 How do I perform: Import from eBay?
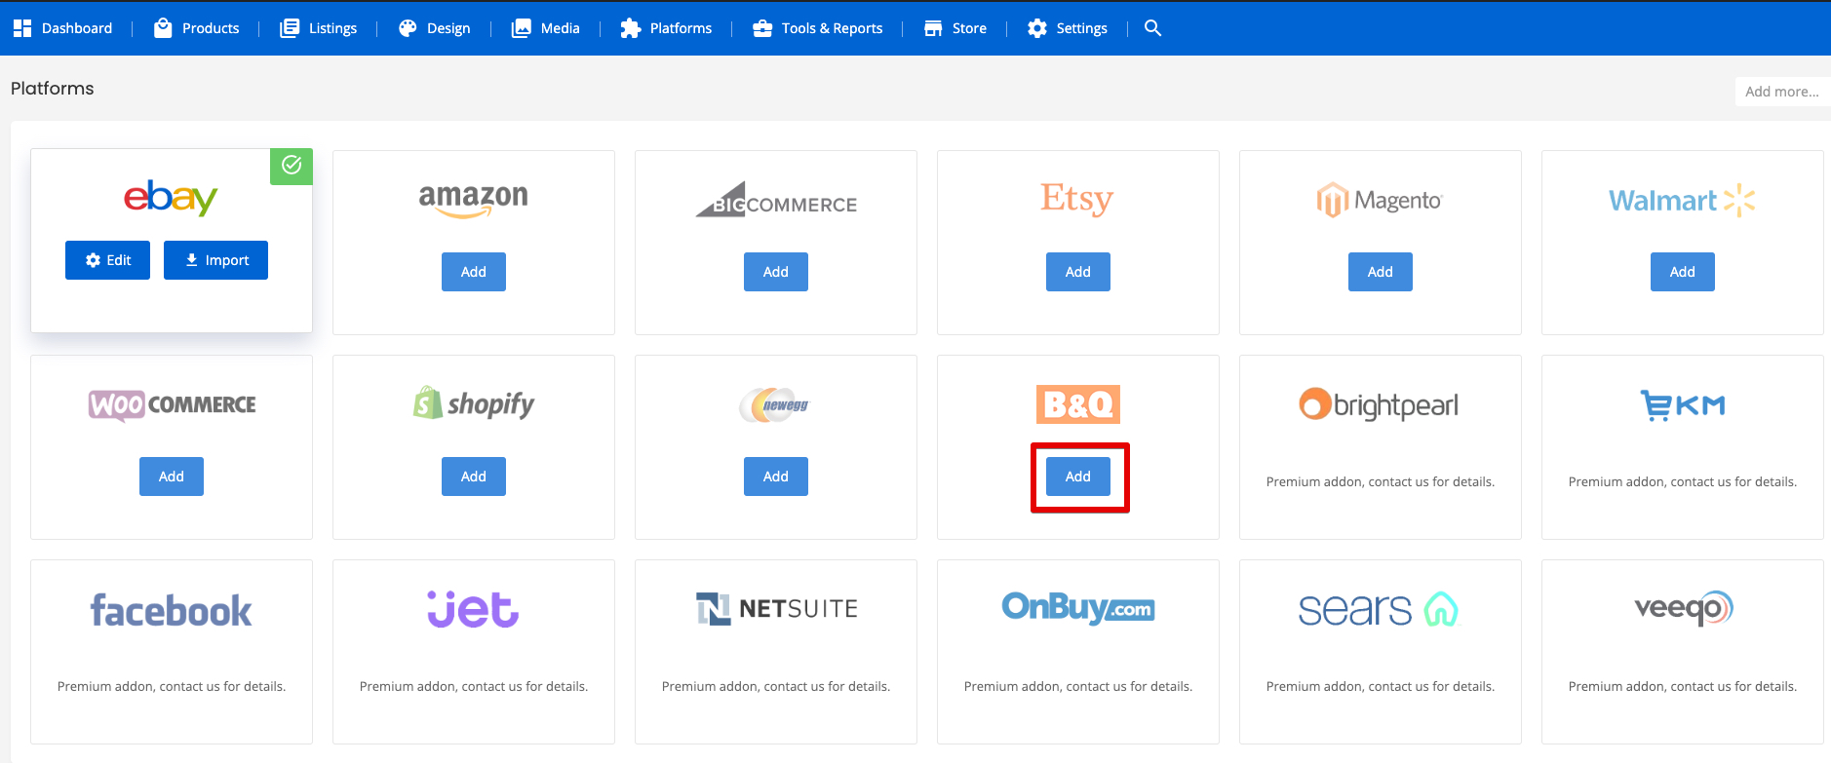coord(215,260)
